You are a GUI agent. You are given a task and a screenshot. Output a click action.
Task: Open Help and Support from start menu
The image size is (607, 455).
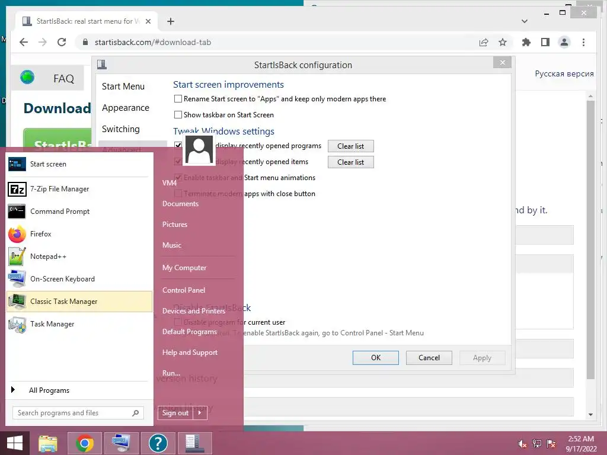tap(190, 353)
